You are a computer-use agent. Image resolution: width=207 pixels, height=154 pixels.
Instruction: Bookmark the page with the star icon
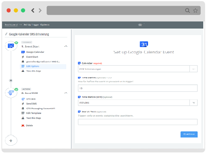(x=195, y=10)
